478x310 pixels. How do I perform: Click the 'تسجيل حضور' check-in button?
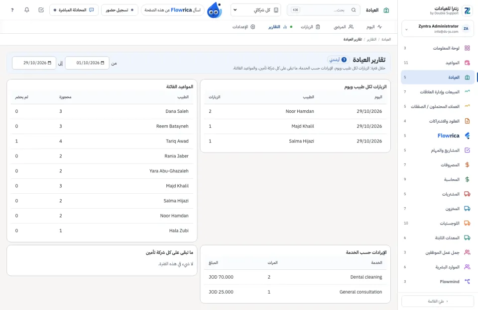click(119, 10)
